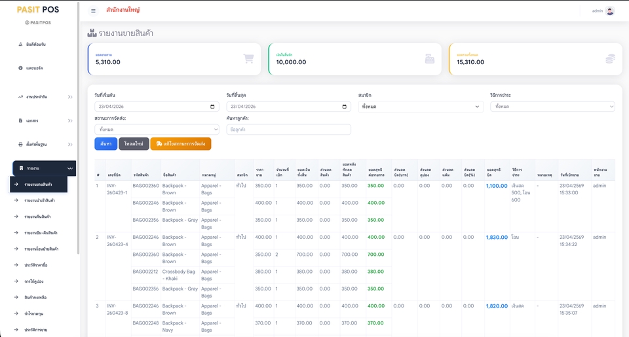Click the orange แก้ไขสถานะการจัดส่ง button
This screenshot has width=629, height=337.
[x=181, y=144]
